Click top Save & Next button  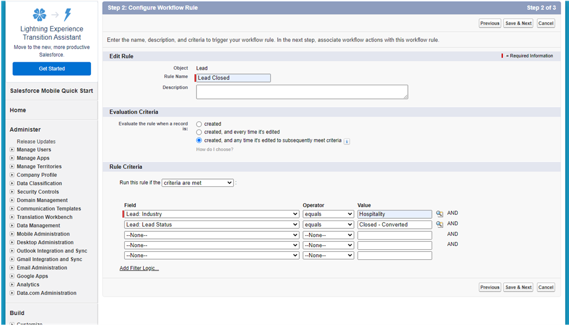coord(518,24)
